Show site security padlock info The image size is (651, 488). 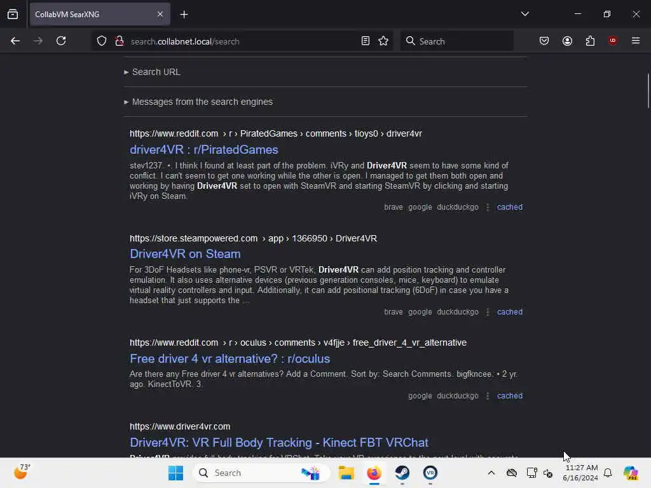coord(120,41)
